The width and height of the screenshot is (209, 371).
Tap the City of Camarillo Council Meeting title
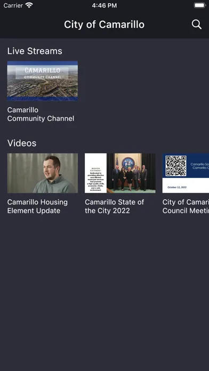186,206
